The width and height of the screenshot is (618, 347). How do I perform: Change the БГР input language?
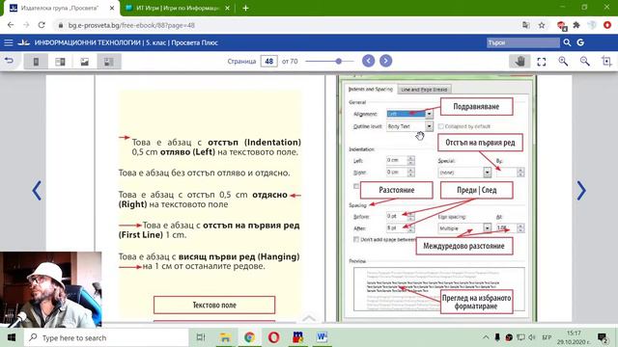point(548,337)
